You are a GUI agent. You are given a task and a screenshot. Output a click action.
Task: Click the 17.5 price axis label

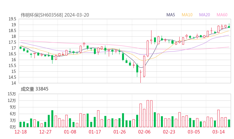coord(12,42)
